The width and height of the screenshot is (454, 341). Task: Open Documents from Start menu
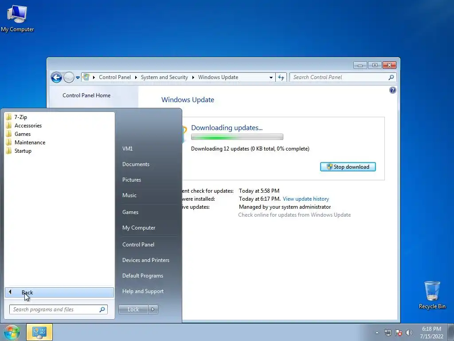click(x=136, y=164)
